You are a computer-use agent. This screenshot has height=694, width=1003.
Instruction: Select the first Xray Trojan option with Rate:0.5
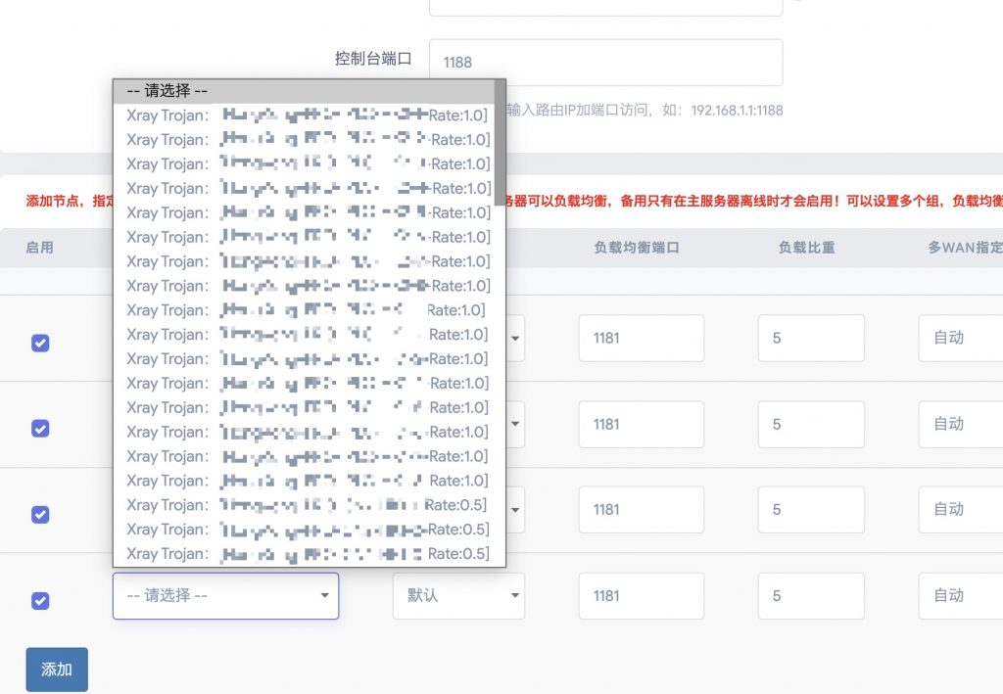click(x=304, y=505)
